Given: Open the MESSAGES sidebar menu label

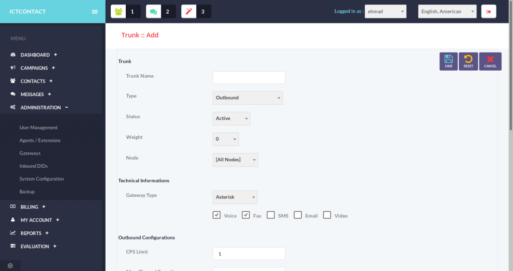Looking at the screenshot, I should (x=32, y=94).
